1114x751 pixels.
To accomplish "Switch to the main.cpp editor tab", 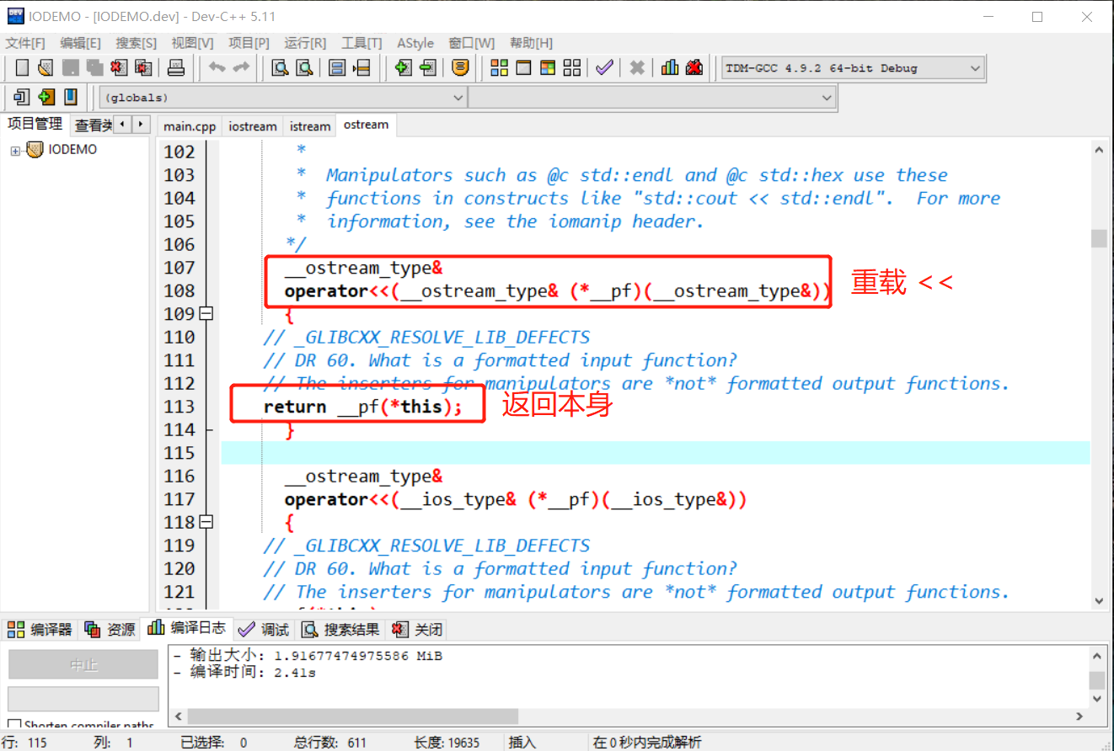I will (x=190, y=126).
